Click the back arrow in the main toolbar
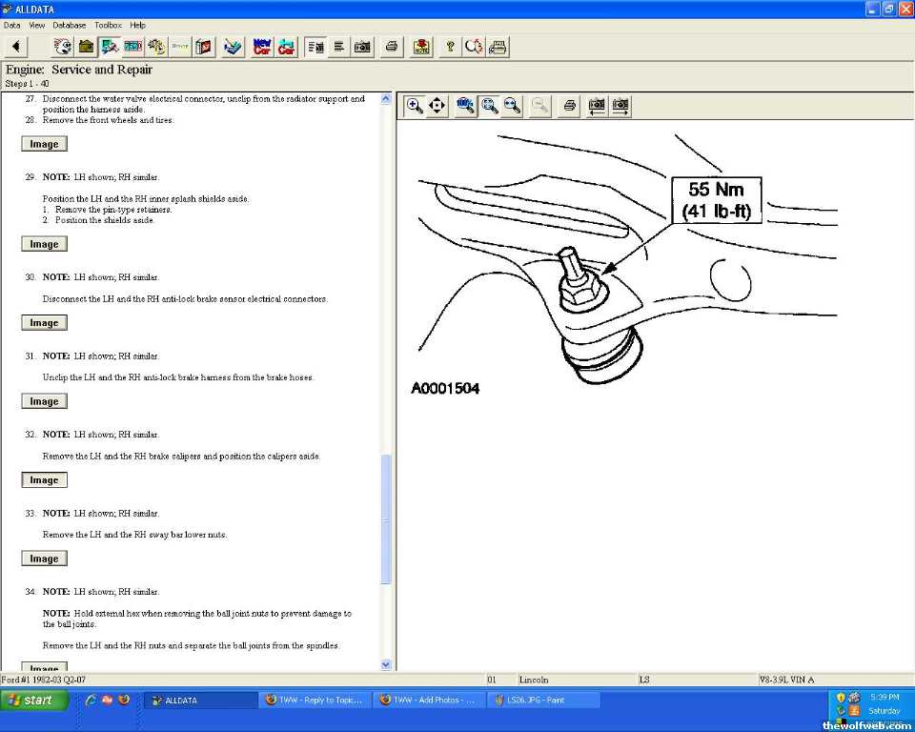The width and height of the screenshot is (915, 732). 18,47
